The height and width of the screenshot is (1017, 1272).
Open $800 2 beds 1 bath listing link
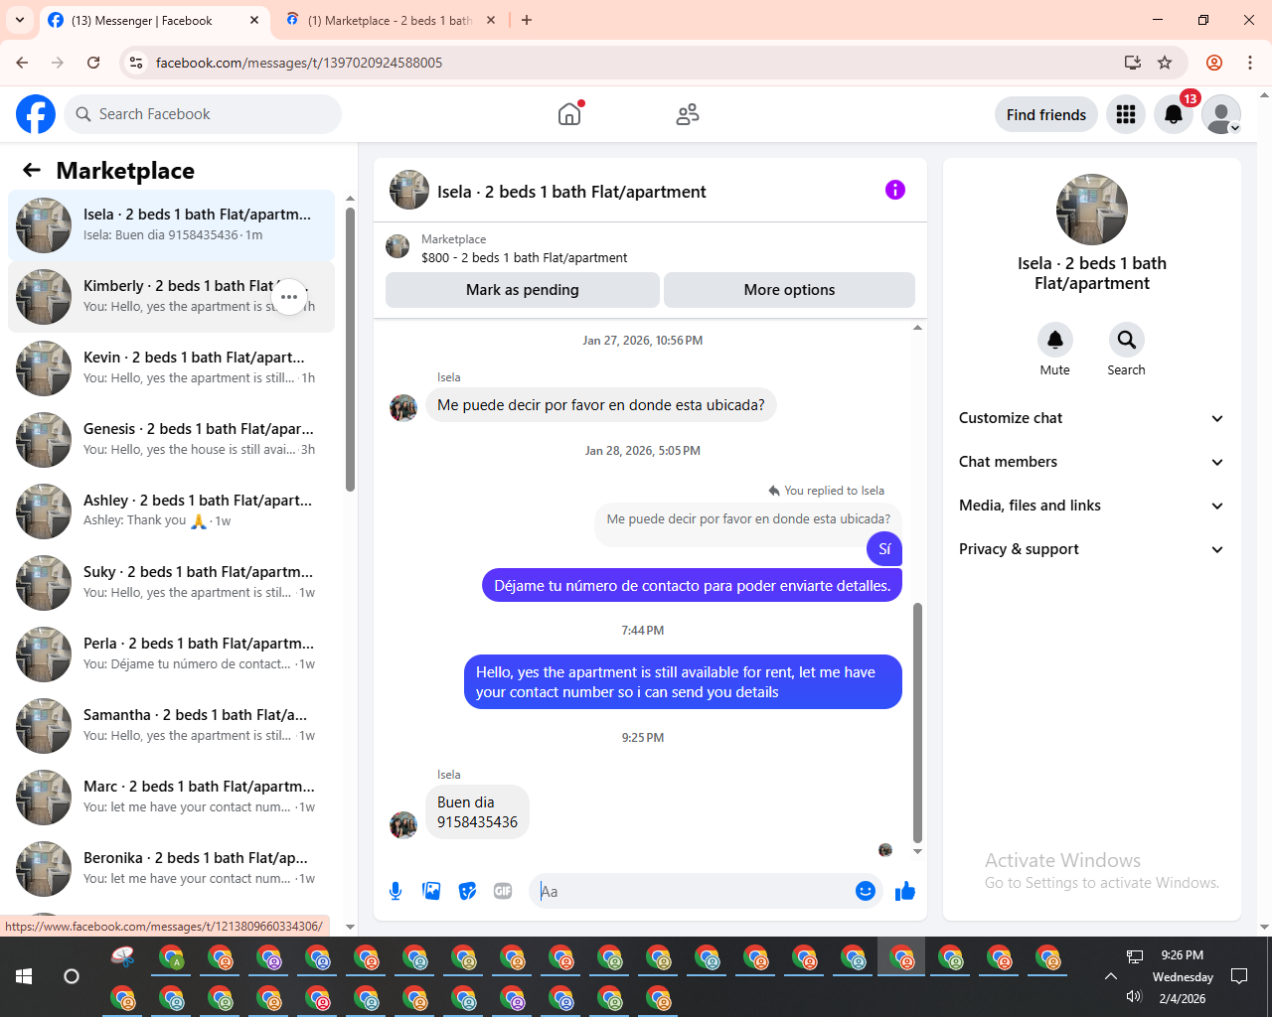[x=525, y=257]
